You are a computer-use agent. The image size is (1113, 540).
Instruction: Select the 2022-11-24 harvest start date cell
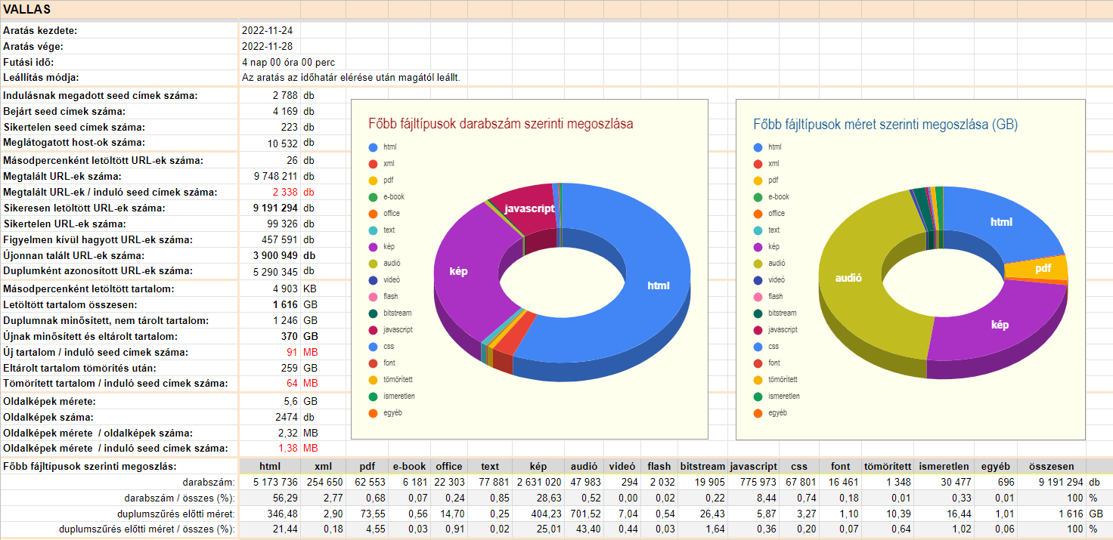tap(268, 31)
